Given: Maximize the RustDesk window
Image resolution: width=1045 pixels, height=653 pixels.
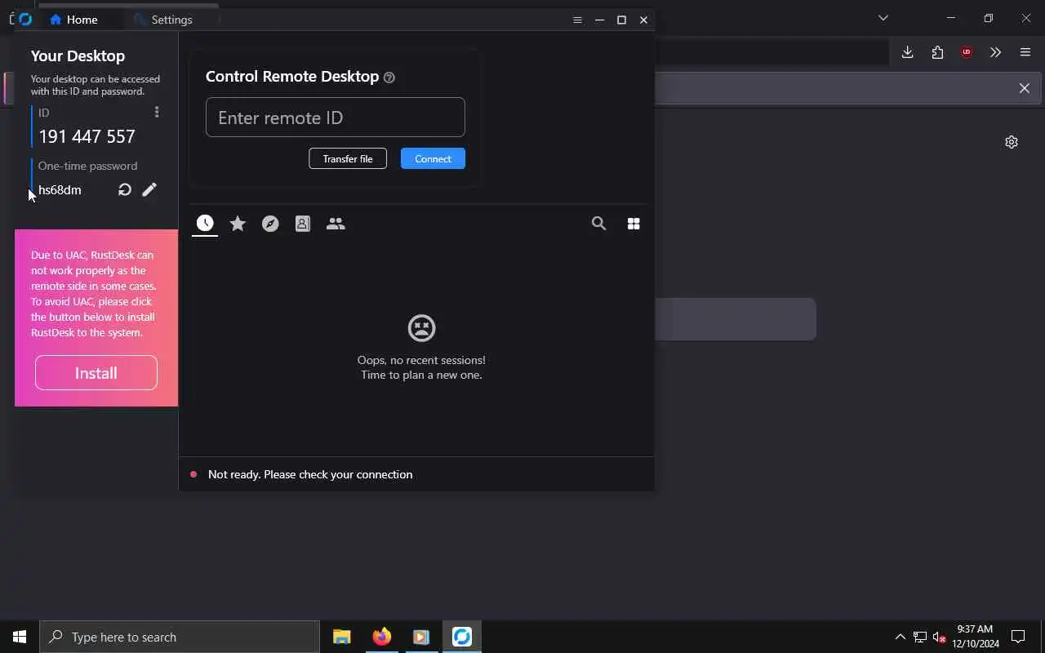Looking at the screenshot, I should click(621, 20).
